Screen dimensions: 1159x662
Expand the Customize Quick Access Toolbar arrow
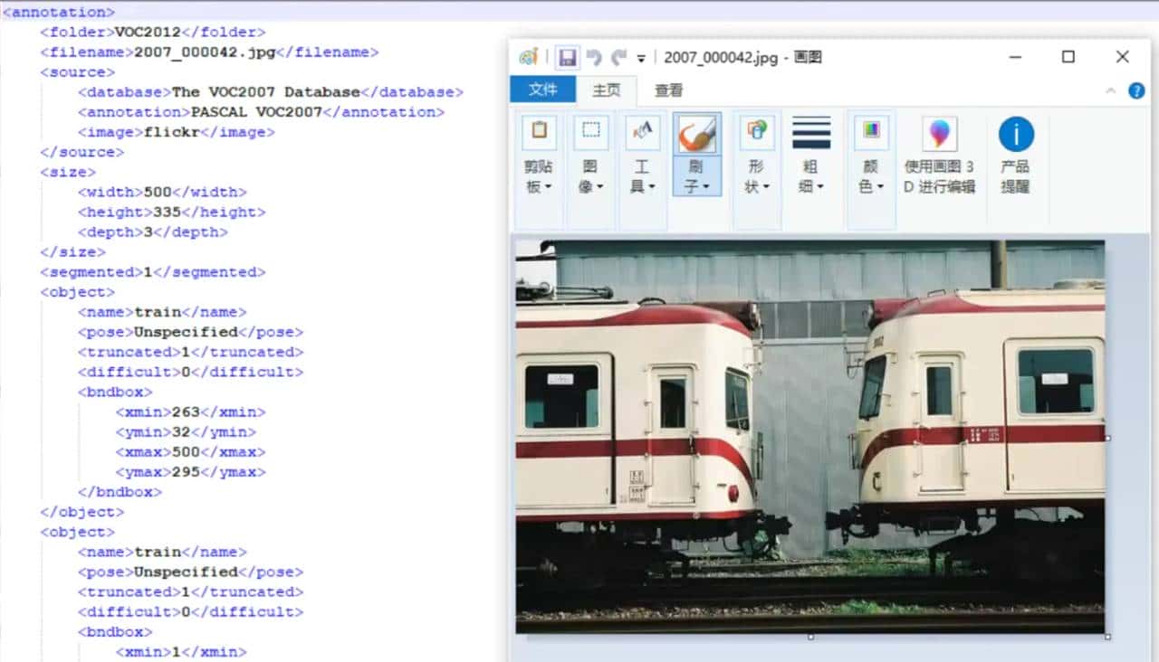pos(641,58)
